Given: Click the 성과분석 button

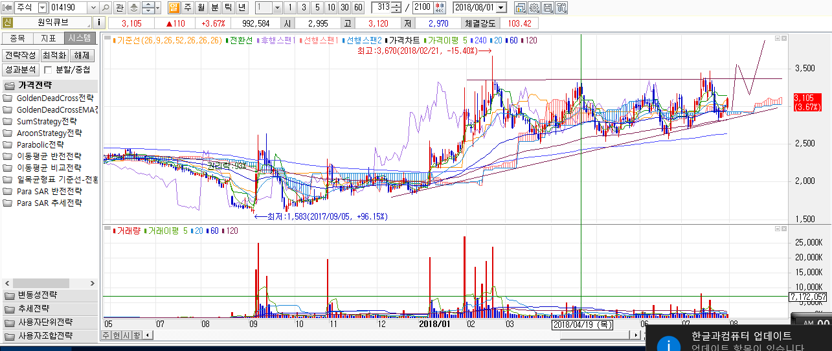Looking at the screenshot, I should click(x=20, y=69).
